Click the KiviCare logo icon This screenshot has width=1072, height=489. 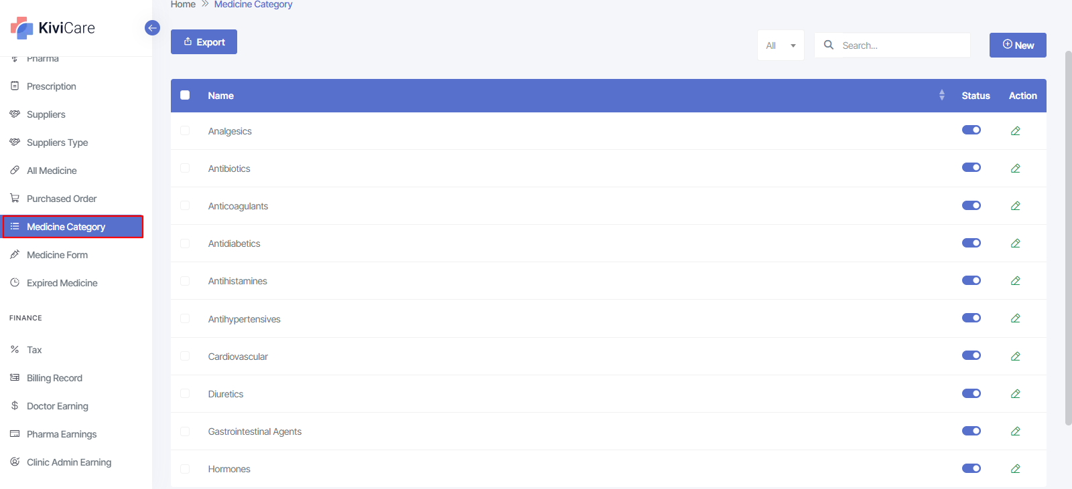point(22,28)
